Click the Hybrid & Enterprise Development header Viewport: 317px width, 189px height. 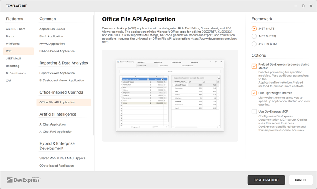tap(57, 146)
